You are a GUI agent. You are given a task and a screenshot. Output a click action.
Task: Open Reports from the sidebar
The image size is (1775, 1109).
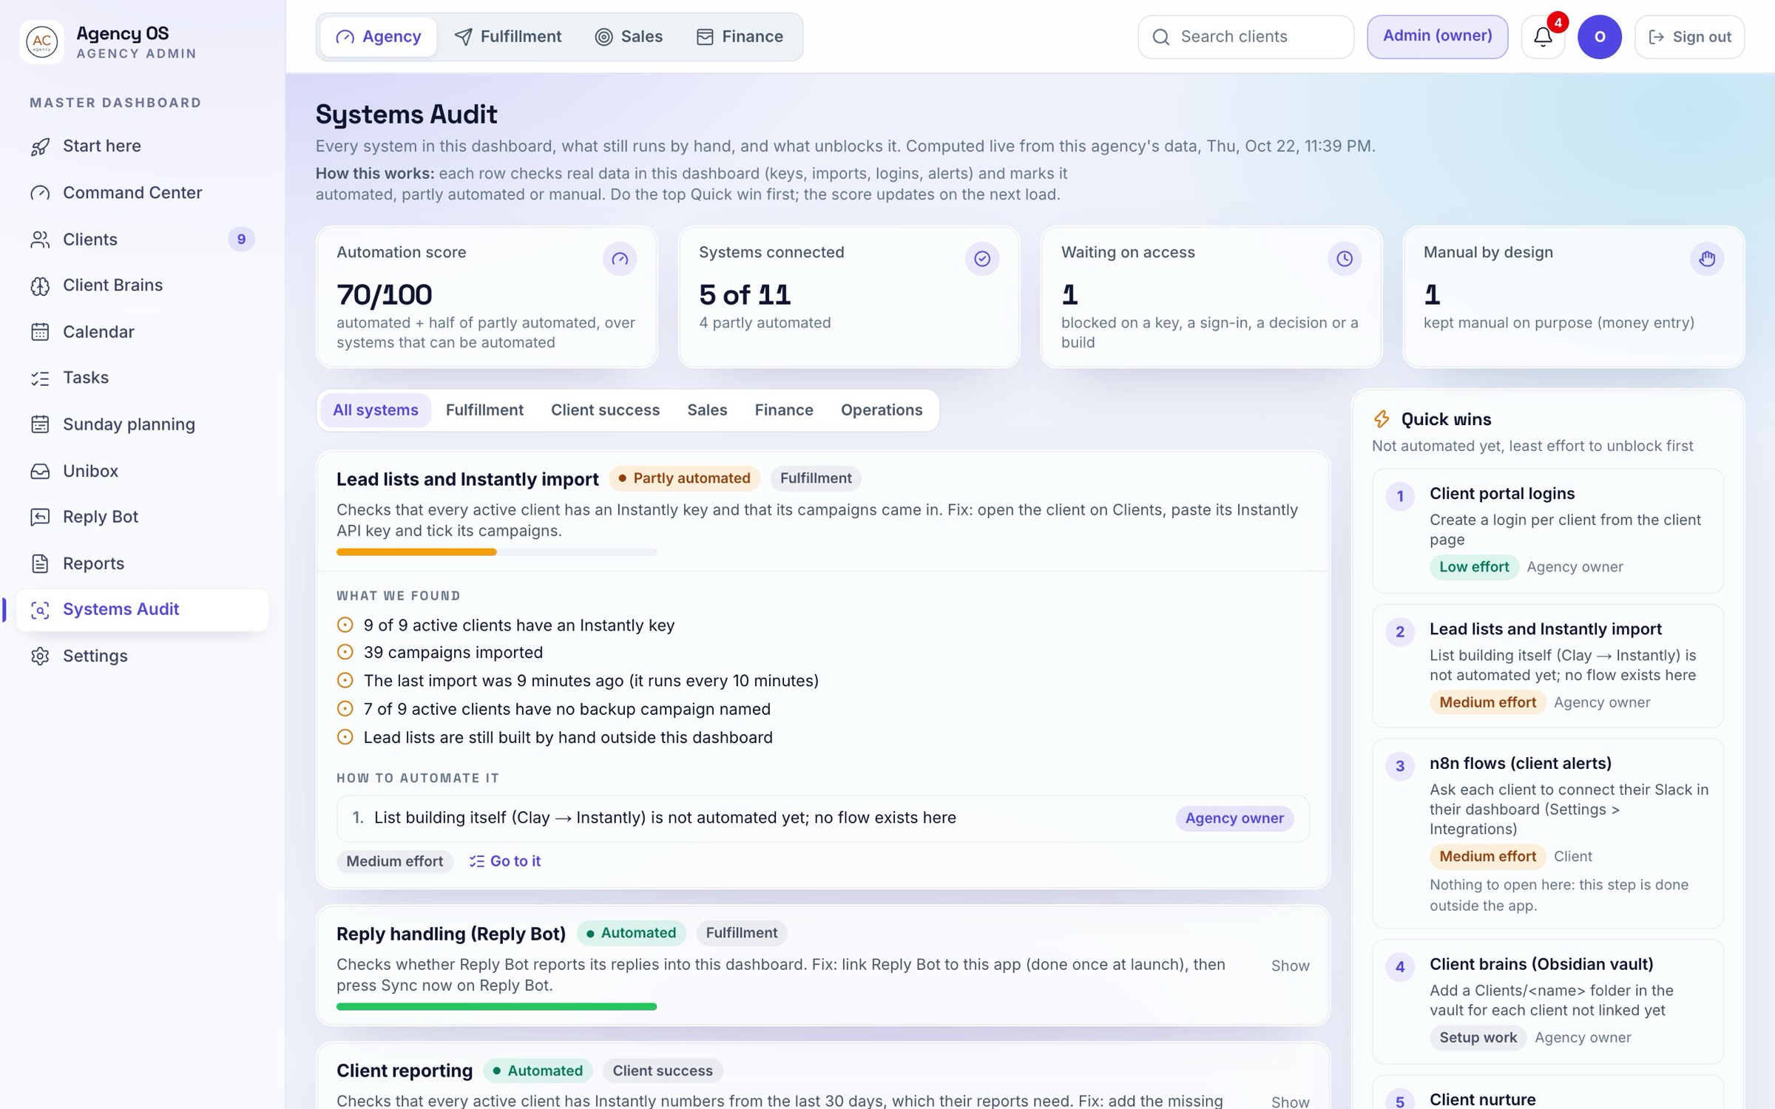point(142,563)
